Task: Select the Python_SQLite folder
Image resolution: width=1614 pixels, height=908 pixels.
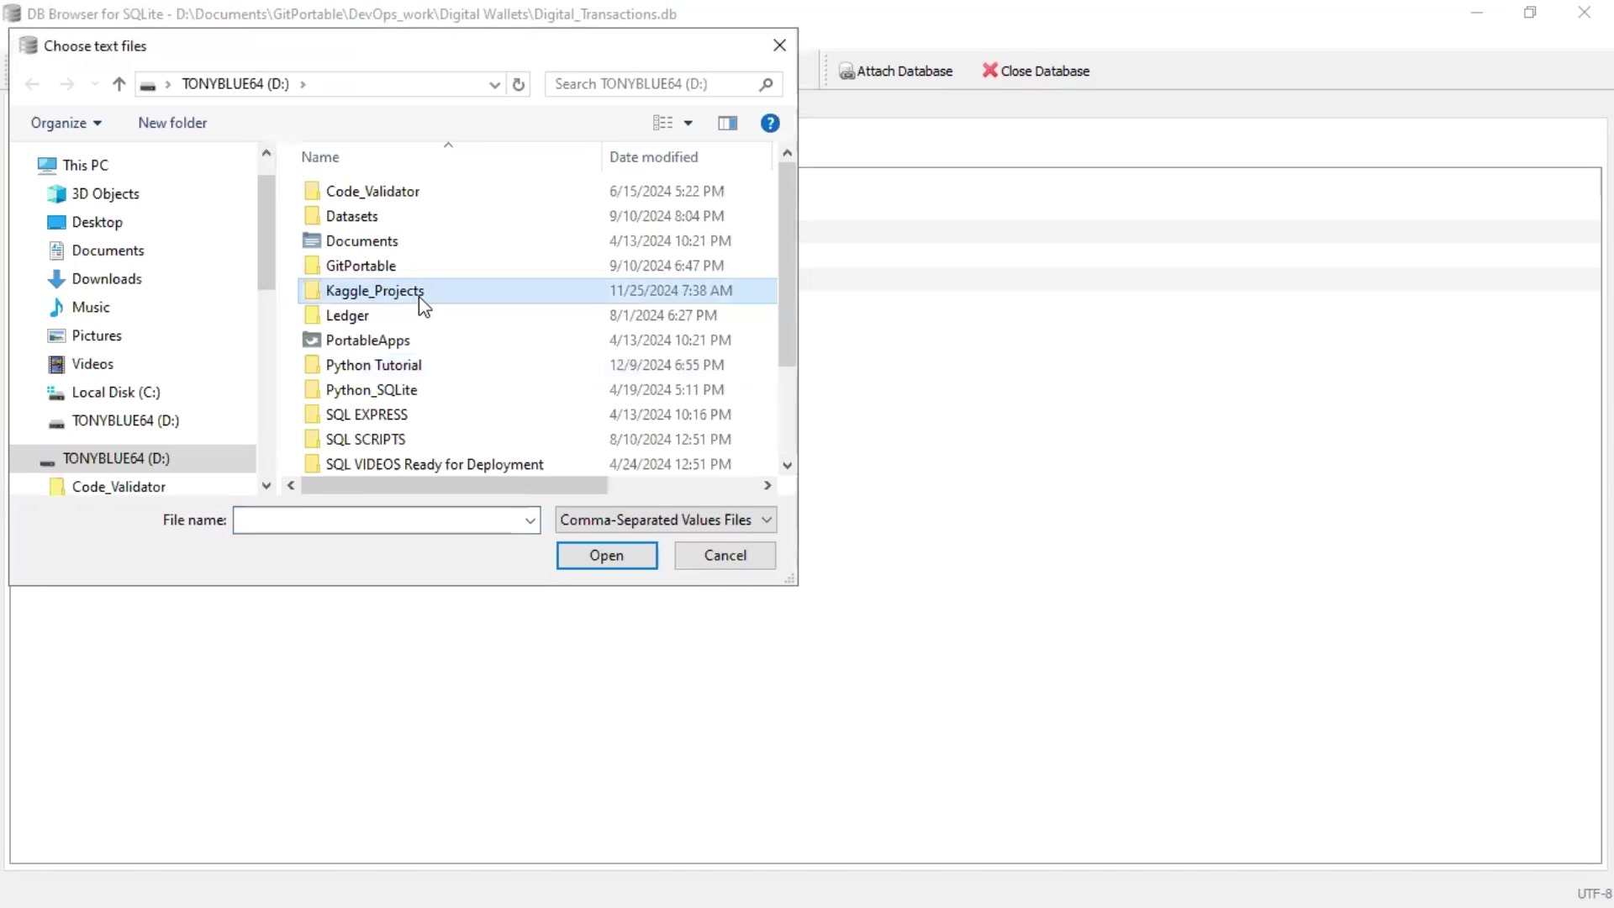Action: pyautogui.click(x=371, y=389)
